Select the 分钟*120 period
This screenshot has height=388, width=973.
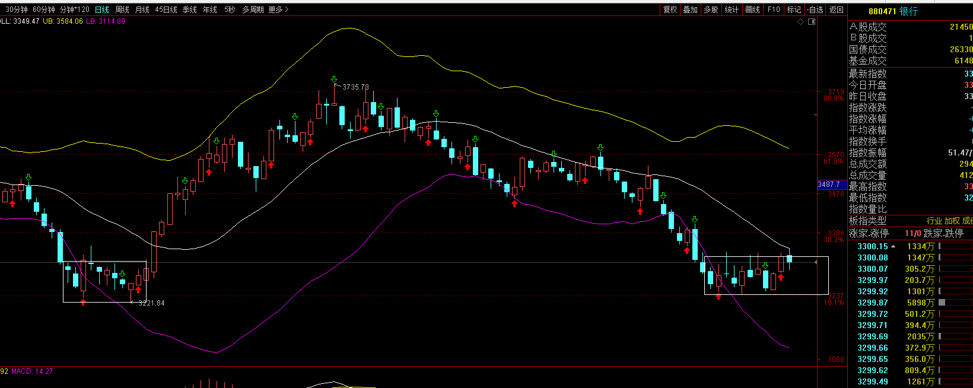point(75,9)
